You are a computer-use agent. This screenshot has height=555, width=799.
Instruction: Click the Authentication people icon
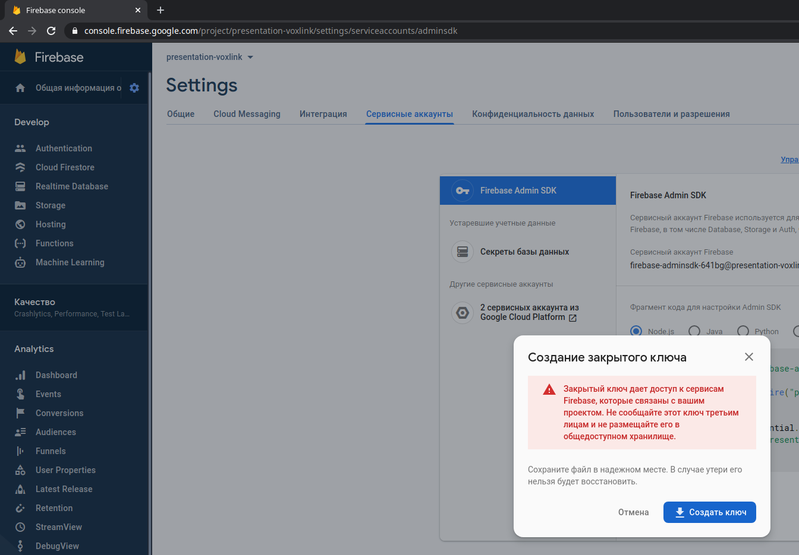pos(20,148)
